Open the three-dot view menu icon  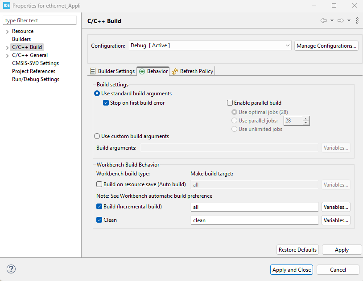pos(357,21)
